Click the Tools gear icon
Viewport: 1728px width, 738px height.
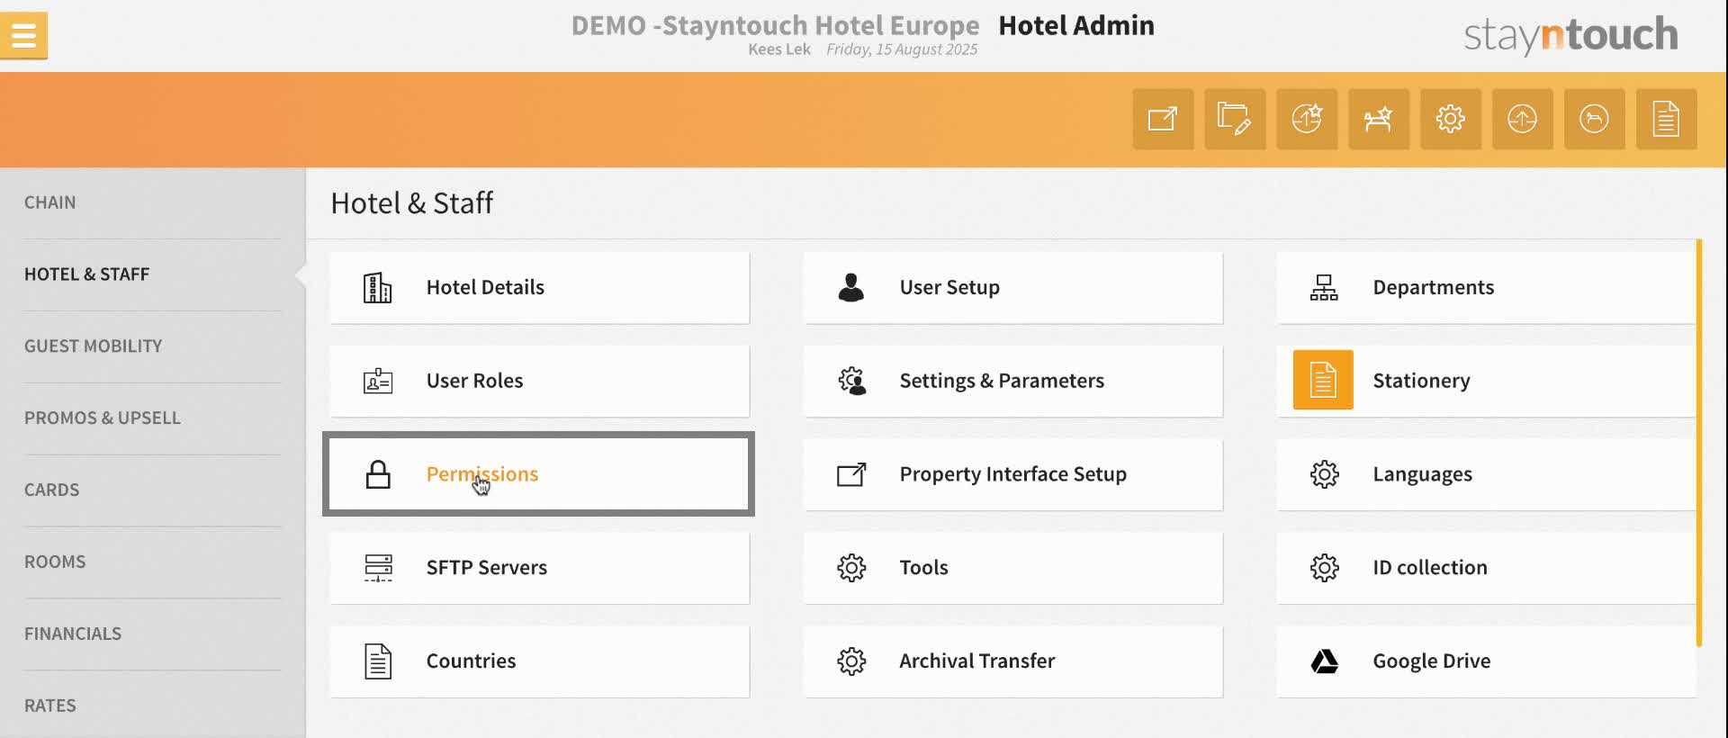(851, 568)
